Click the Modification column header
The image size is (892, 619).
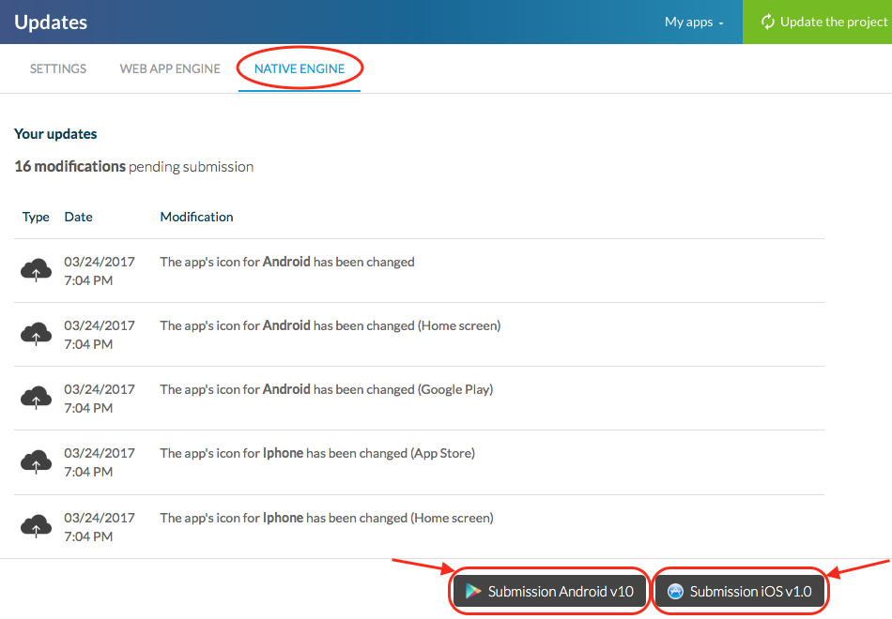196,217
